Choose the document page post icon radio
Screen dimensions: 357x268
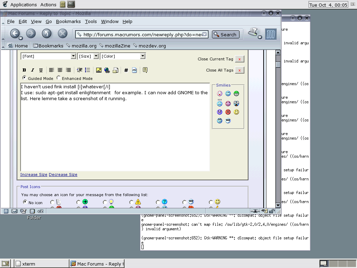coord(52,202)
